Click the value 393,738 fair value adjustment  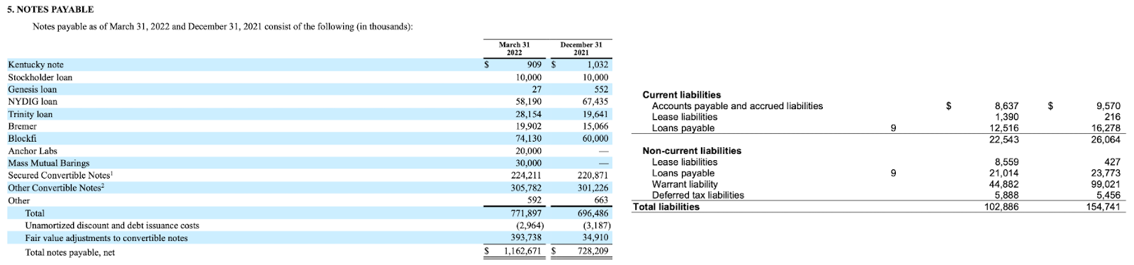527,238
